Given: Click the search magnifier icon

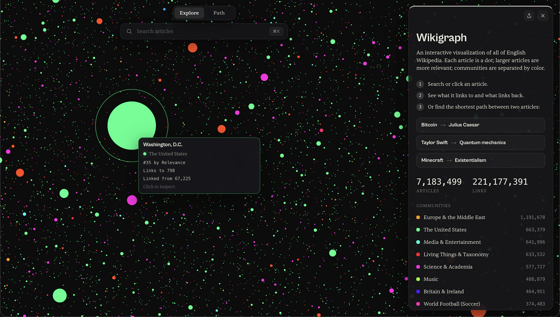Looking at the screenshot, I should click(129, 31).
